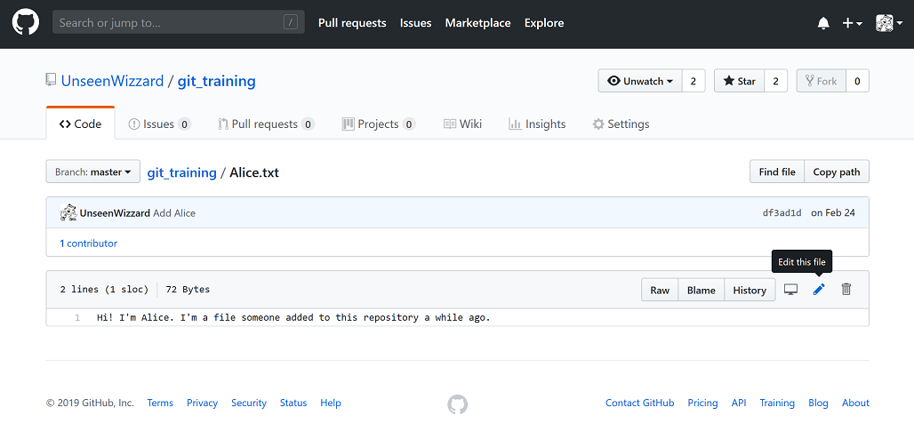
Task: Go to the Settings tab
Action: [x=621, y=124]
